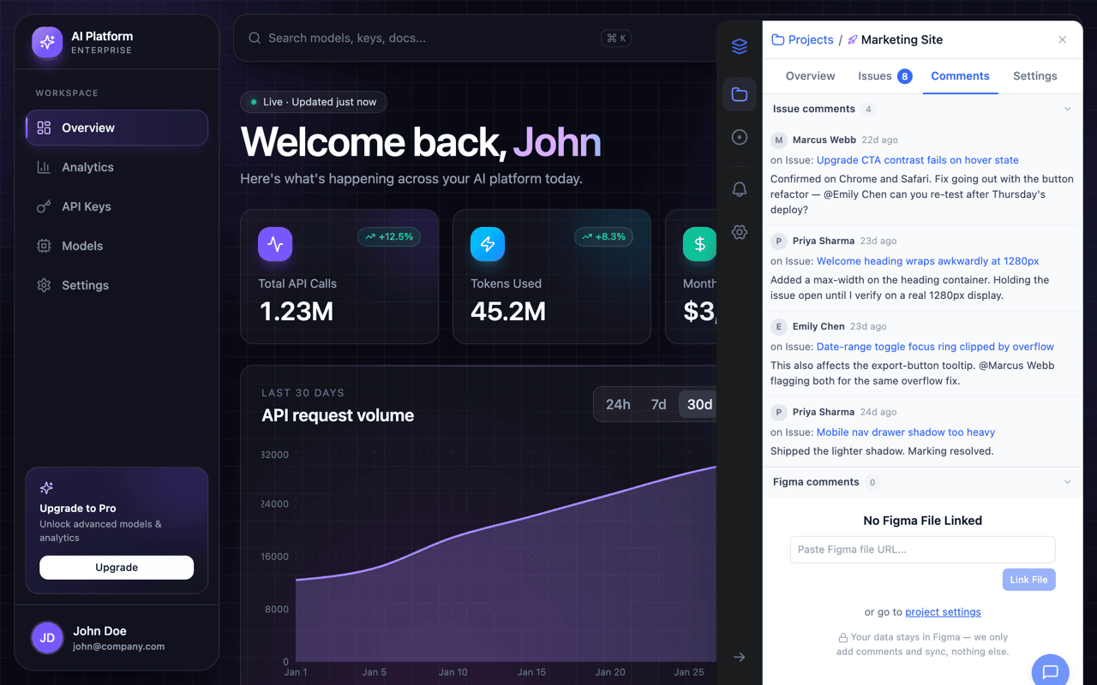Viewport: 1097px width, 685px height.
Task: Click the bell notifications icon
Action: point(740,189)
